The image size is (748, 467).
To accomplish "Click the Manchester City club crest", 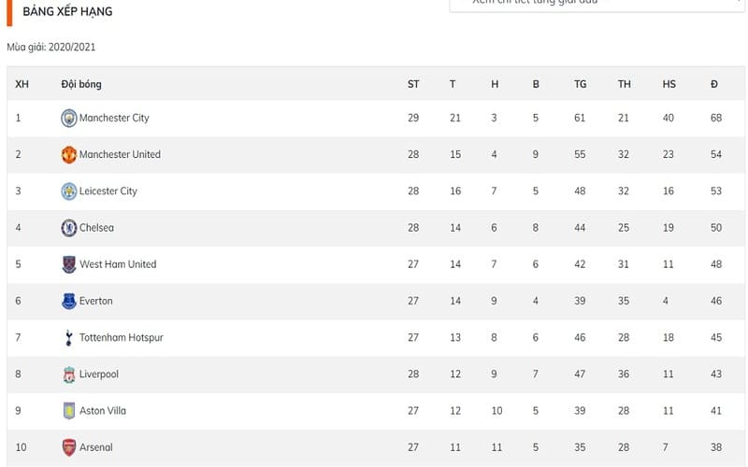I will pyautogui.click(x=68, y=118).
